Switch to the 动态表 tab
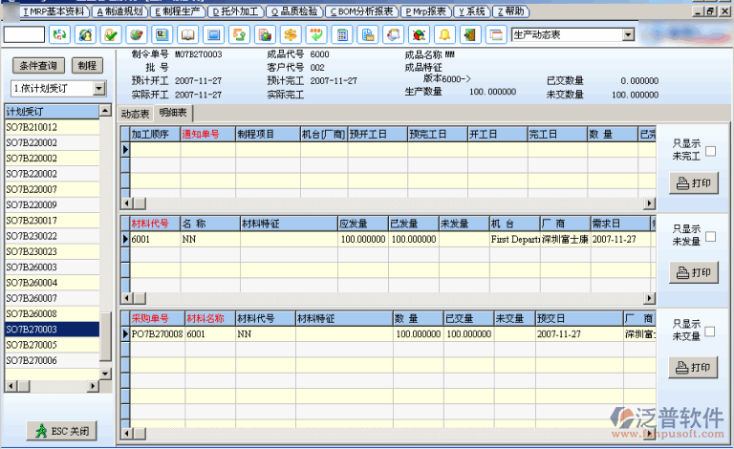The image size is (734, 449). coord(136,113)
